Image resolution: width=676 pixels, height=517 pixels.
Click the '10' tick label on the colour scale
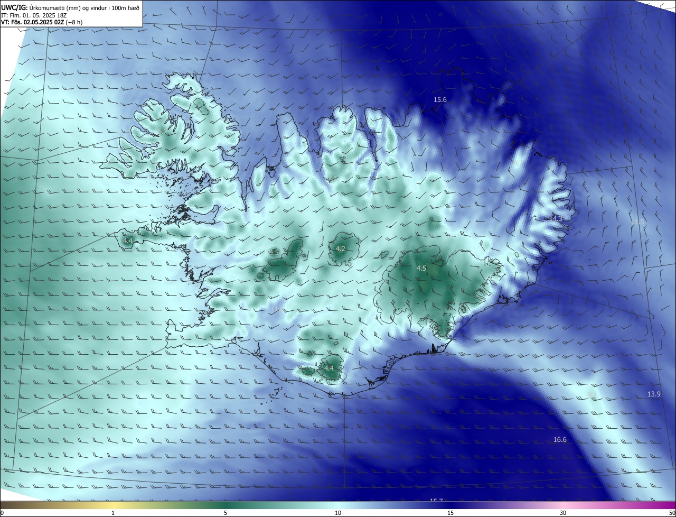point(338,513)
